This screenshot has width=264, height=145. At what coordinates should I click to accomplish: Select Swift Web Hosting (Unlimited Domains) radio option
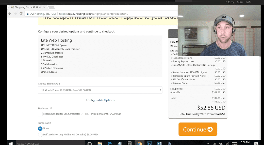tap(40, 135)
